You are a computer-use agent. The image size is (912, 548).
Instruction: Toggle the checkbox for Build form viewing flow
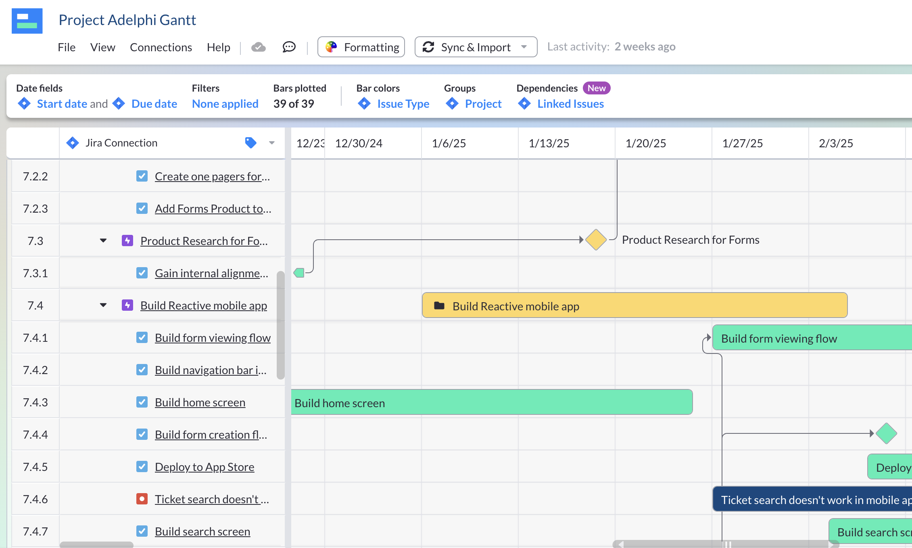(x=142, y=337)
